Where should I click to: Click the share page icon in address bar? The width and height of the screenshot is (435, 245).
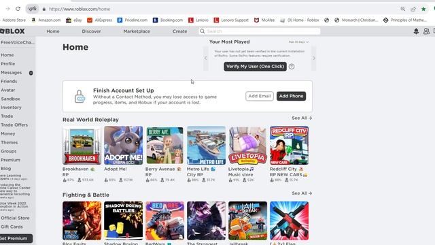pyautogui.click(x=413, y=9)
